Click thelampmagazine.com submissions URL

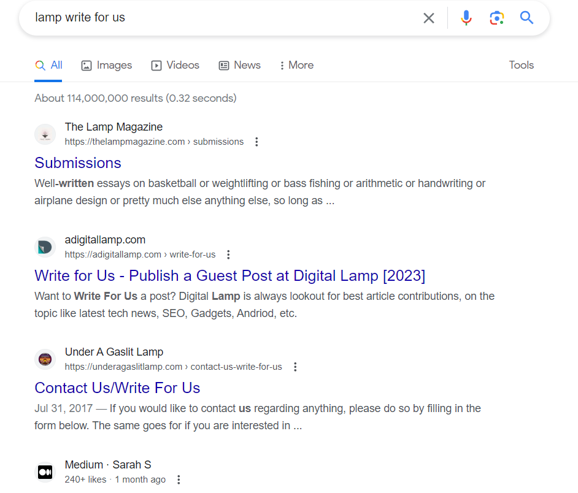(x=154, y=142)
